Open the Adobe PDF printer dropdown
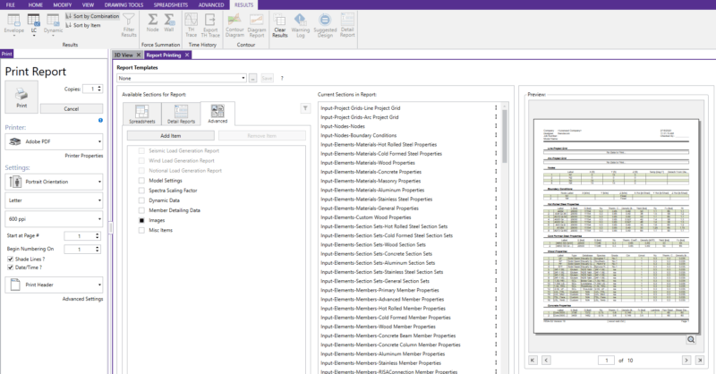This screenshot has width=716, height=374. [55, 141]
